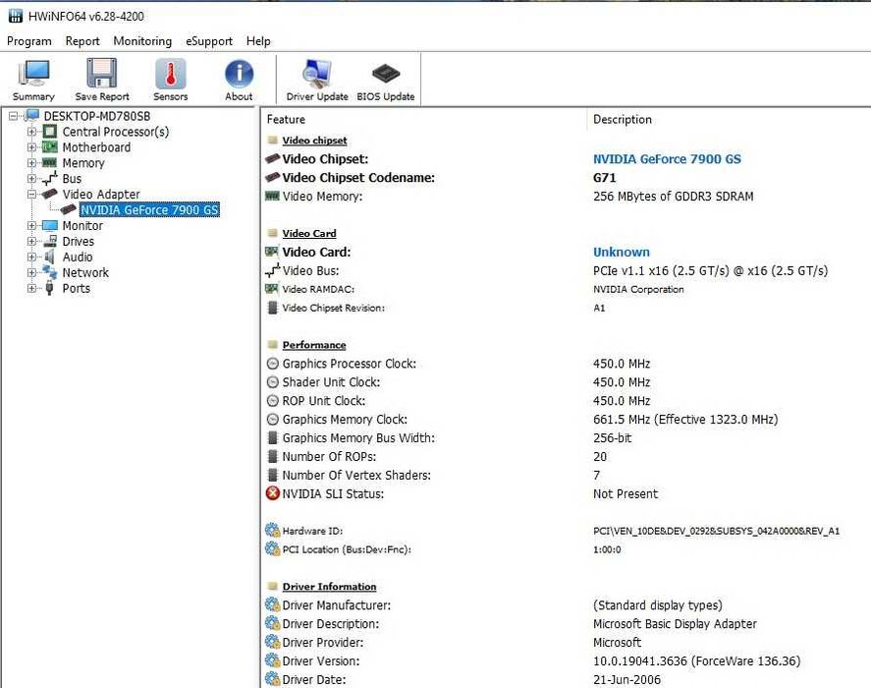Expand the Memory node

(31, 163)
